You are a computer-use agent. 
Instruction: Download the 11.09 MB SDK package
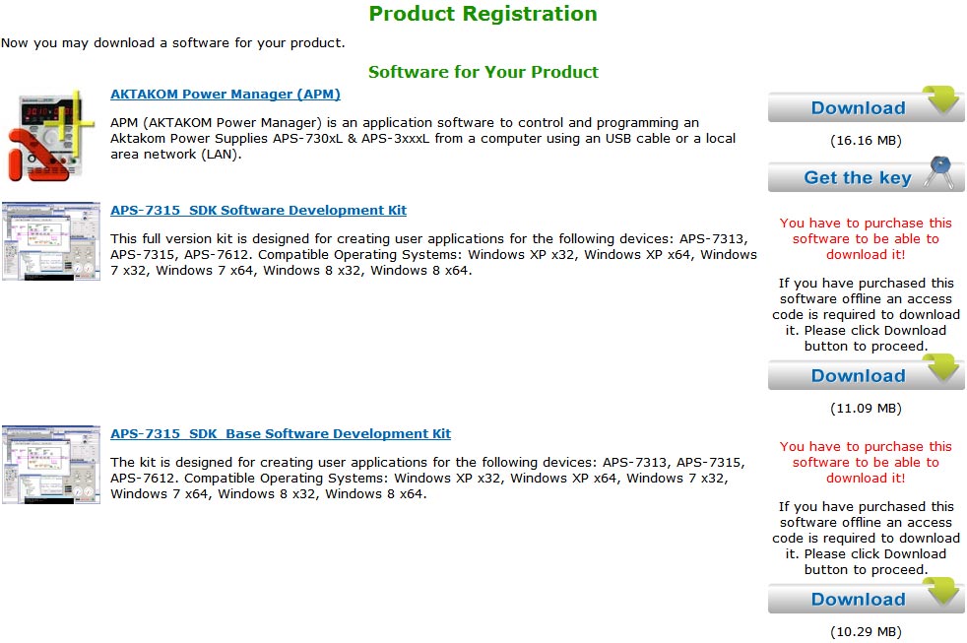click(x=866, y=373)
